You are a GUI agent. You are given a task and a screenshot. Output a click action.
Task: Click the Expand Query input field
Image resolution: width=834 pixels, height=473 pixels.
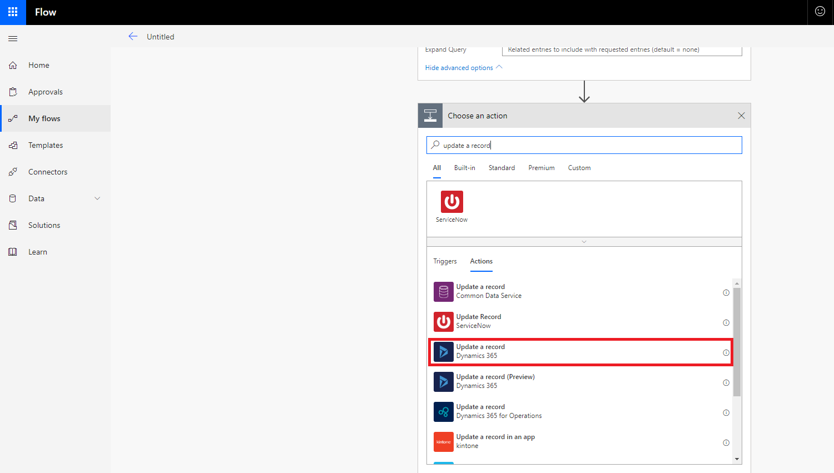click(x=622, y=50)
